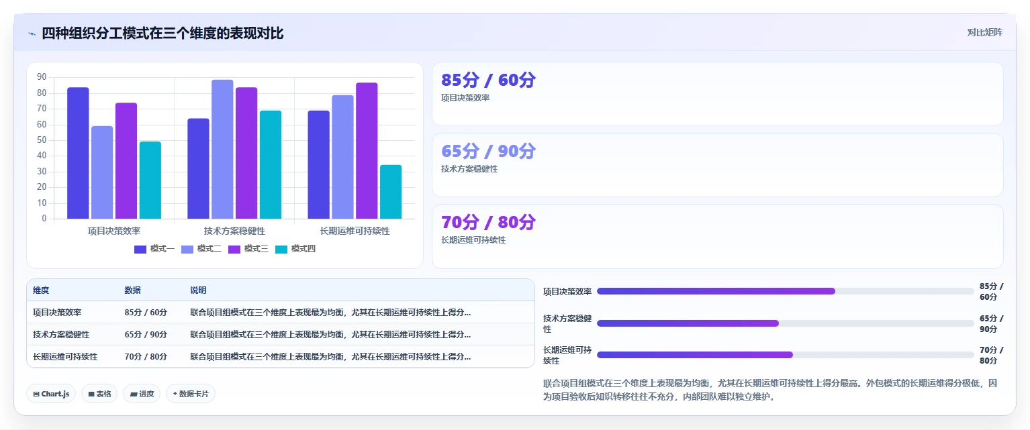Screen dimensions: 1030x430
Task: Click the Chart.js tag chip
Action: (x=51, y=394)
